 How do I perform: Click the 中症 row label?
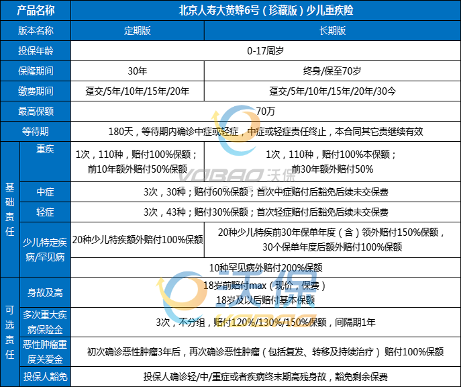point(45,192)
